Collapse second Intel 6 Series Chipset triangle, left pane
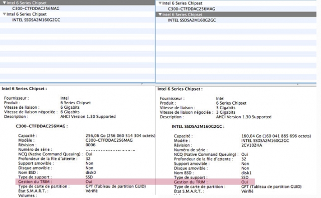Image resolution: width=321 pixels, height=198 pixels. [5, 14]
